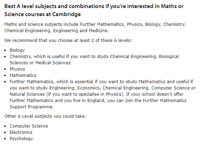The height and width of the screenshot is (145, 200).
Task: Click the 'We recommend that you choose' sentence
Action: (x=68, y=41)
